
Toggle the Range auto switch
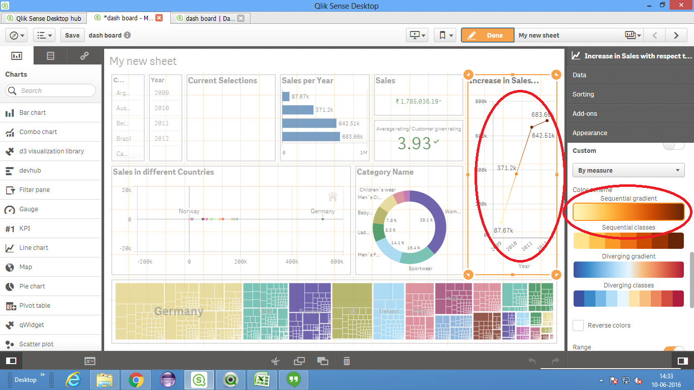[674, 349]
